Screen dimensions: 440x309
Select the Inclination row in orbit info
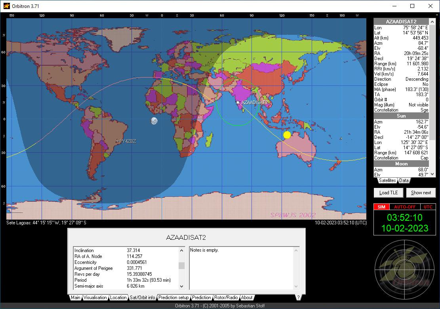click(126, 250)
